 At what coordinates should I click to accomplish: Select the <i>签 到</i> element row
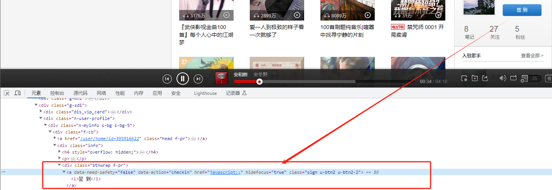[x=85, y=179]
